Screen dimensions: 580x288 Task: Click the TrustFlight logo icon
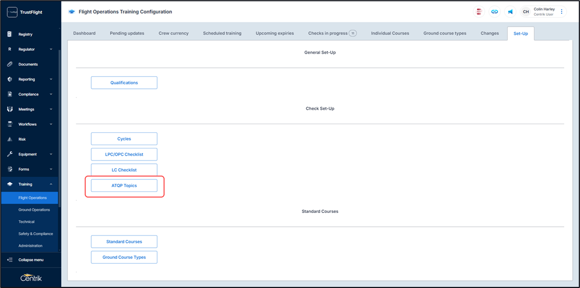(12, 12)
